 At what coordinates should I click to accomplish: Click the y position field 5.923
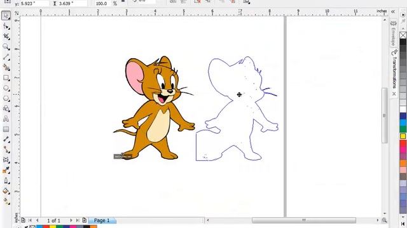34,4
